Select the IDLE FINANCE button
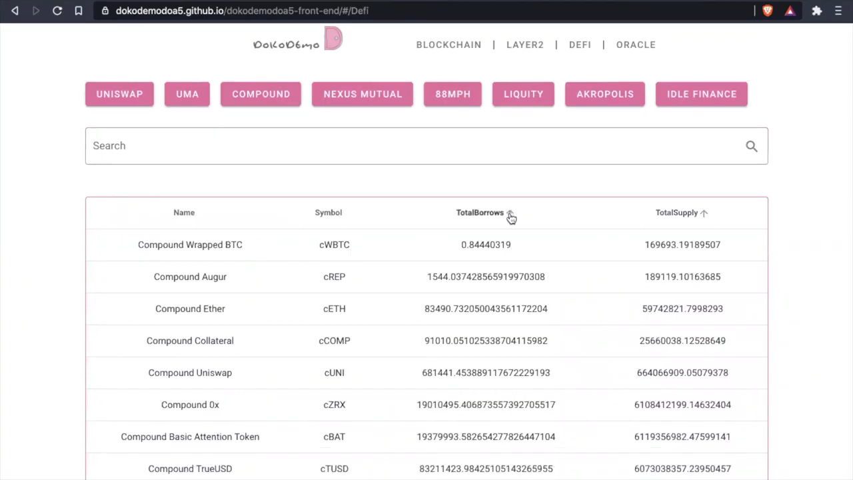The height and width of the screenshot is (480, 853). point(702,94)
